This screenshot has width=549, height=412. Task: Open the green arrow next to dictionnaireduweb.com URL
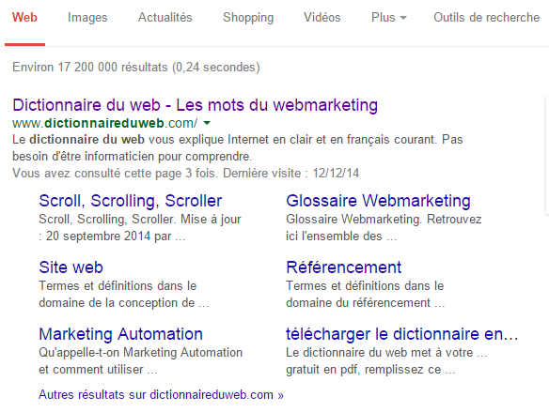[x=207, y=123]
